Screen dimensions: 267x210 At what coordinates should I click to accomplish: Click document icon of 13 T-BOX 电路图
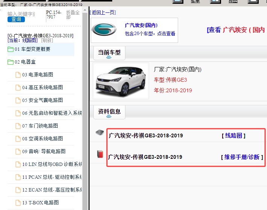(x=18, y=203)
